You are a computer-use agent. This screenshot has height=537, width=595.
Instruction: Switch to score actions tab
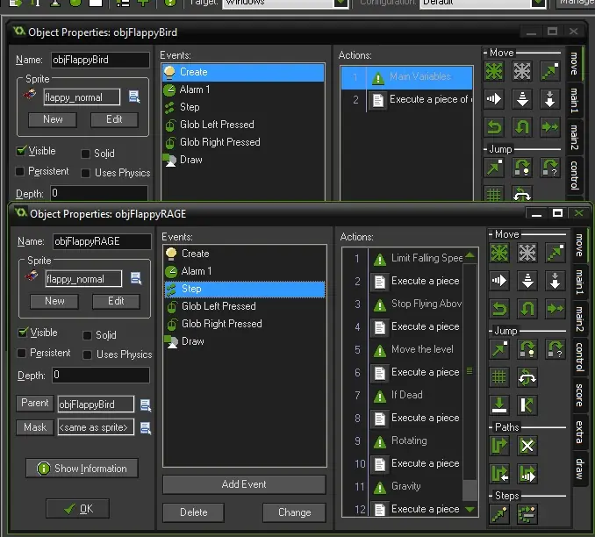click(579, 396)
